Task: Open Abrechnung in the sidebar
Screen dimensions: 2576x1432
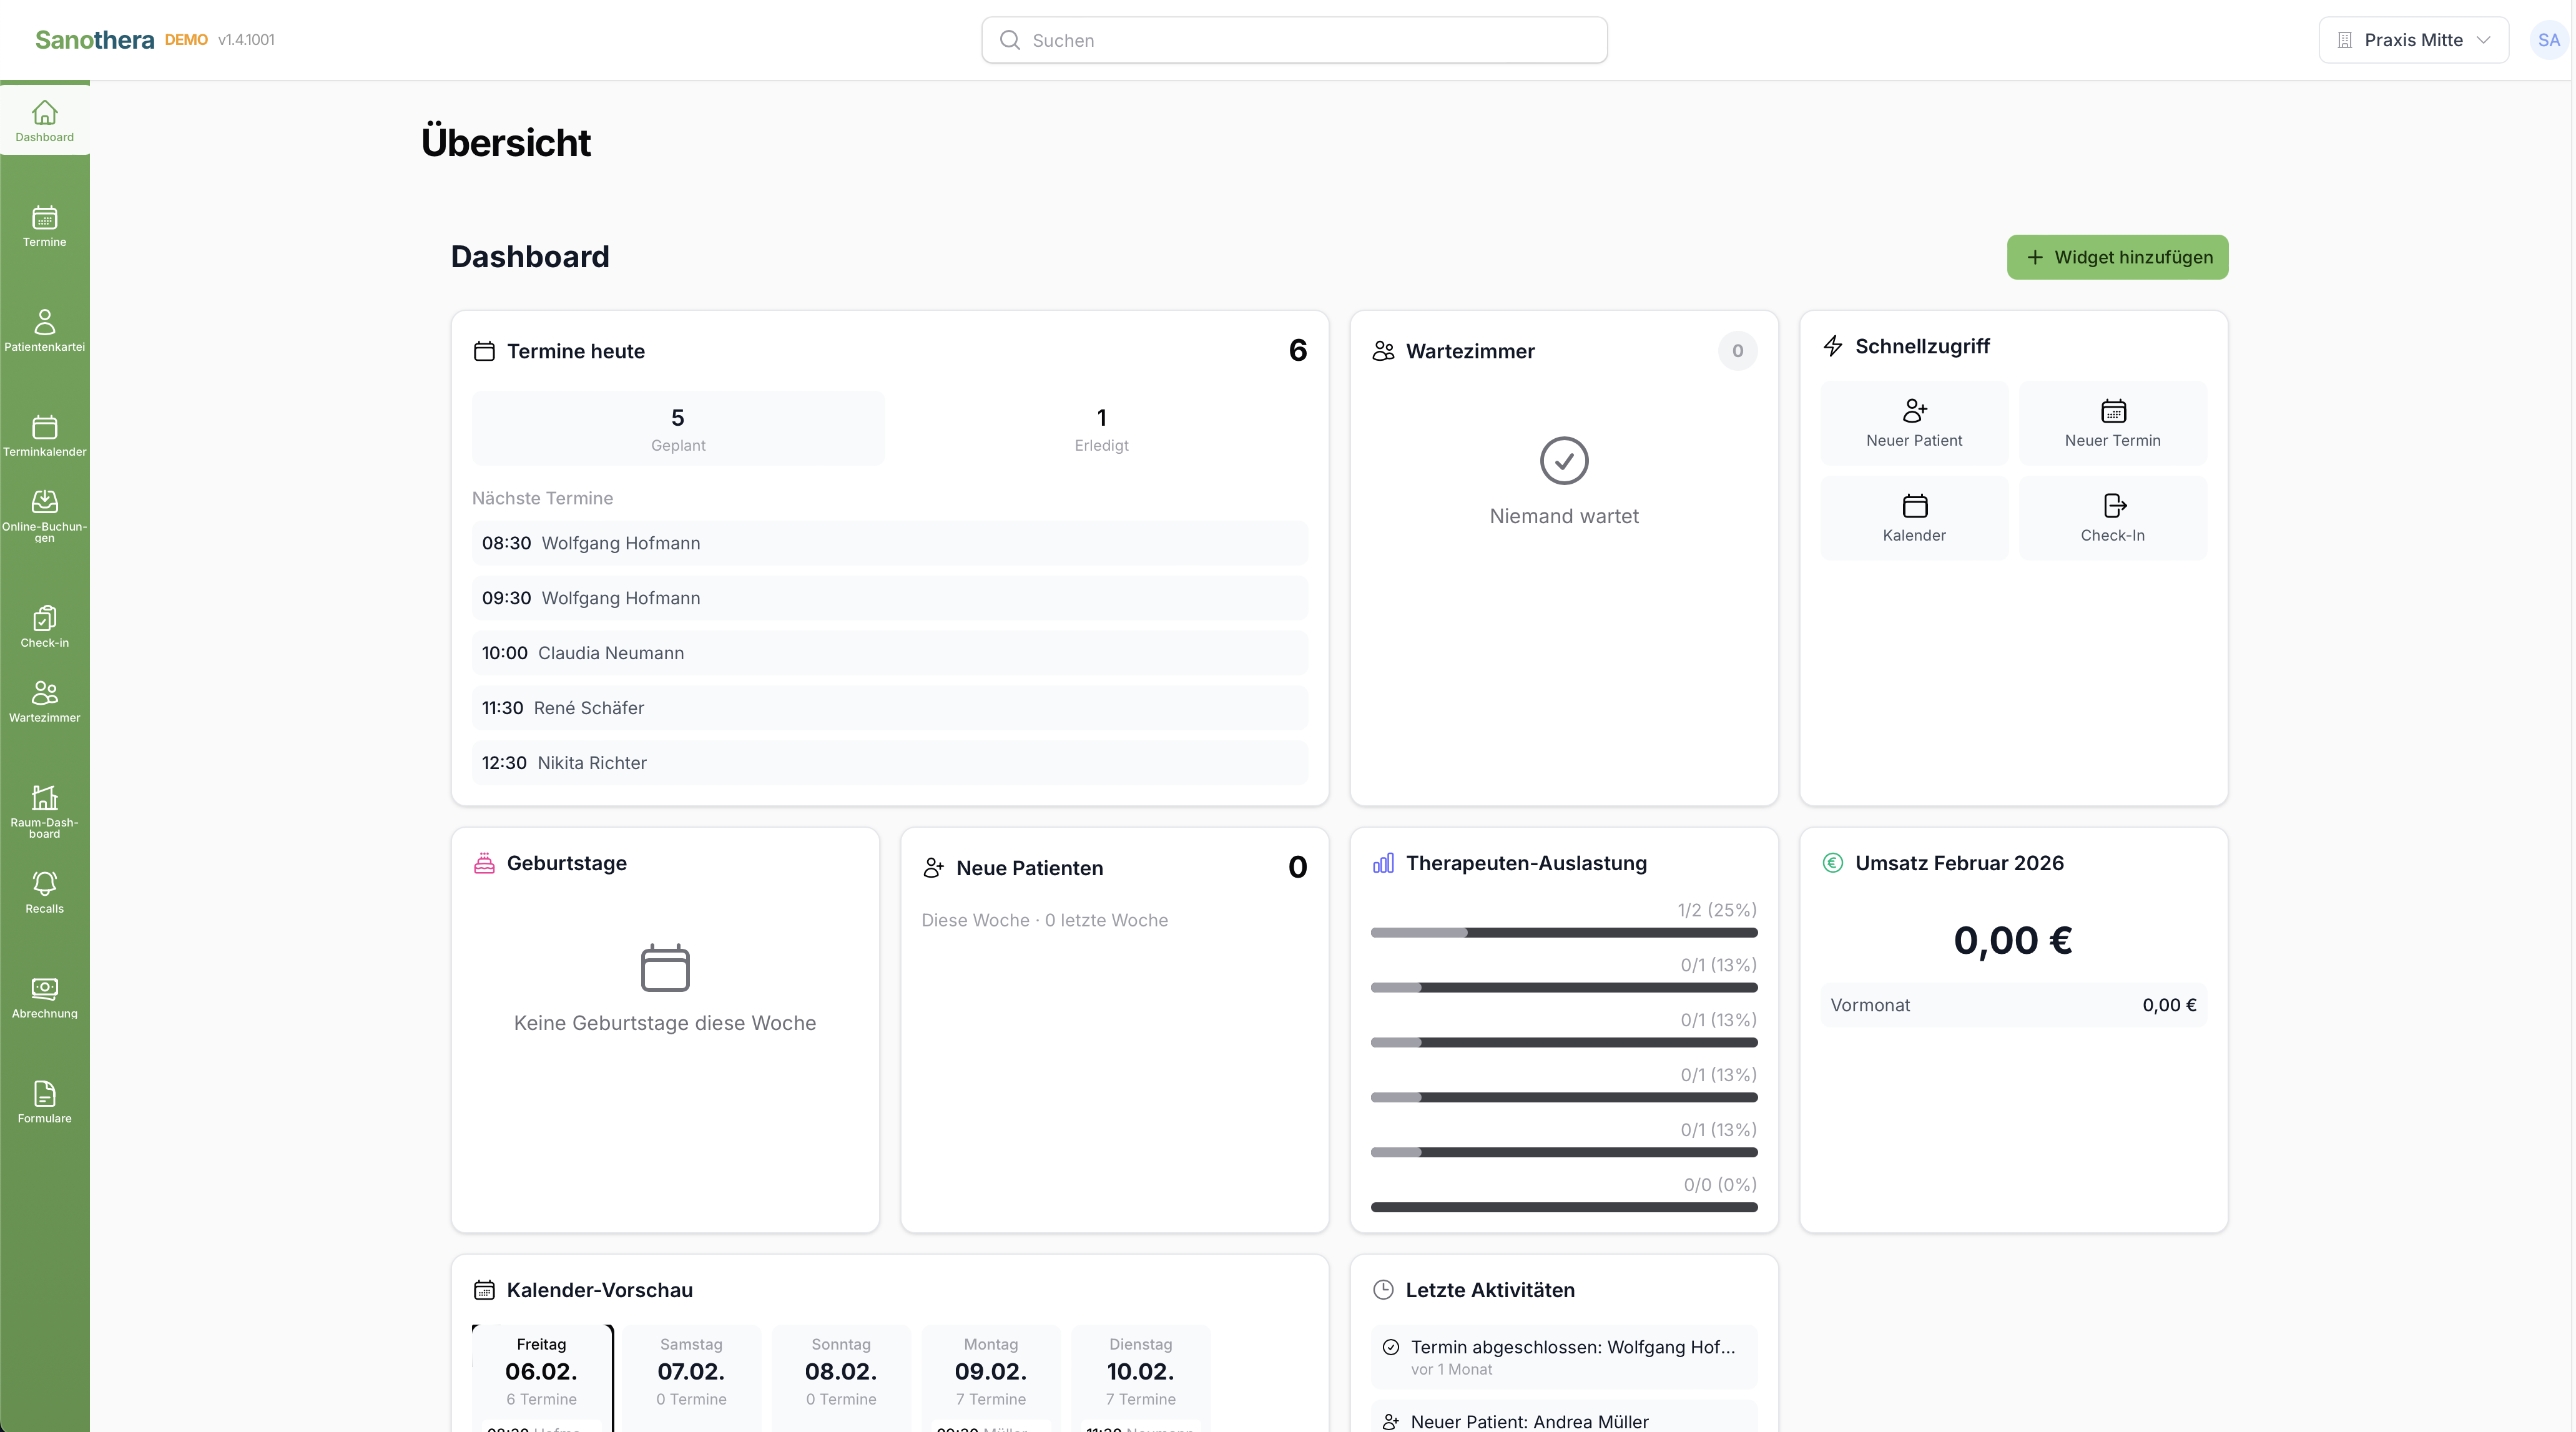Action: tap(45, 998)
